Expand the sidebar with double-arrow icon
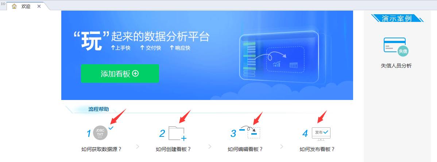 [3, 4]
